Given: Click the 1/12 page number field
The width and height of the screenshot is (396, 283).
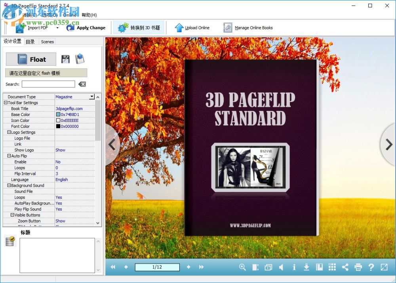Looking at the screenshot, I should [157, 267].
